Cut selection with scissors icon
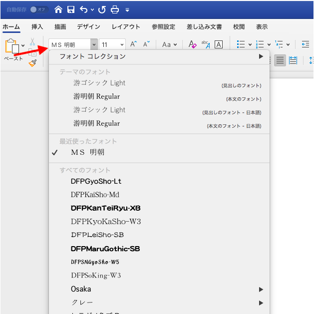The width and height of the screenshot is (315, 314). coord(32,42)
